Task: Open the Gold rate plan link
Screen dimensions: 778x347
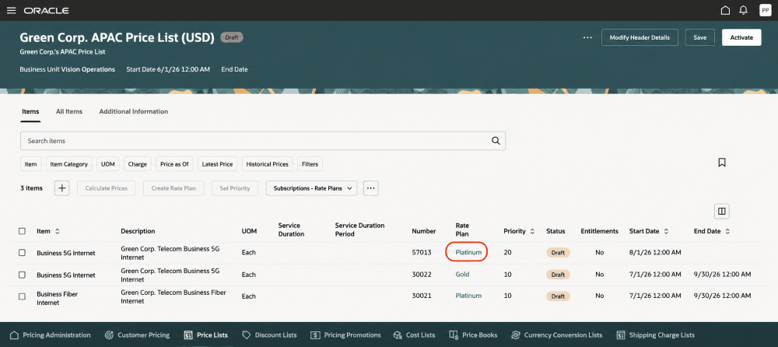Action: (462, 275)
